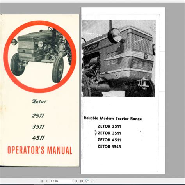Screen dimensions: 185x185
Task: Jump to the last page
Action: click(82, 181)
